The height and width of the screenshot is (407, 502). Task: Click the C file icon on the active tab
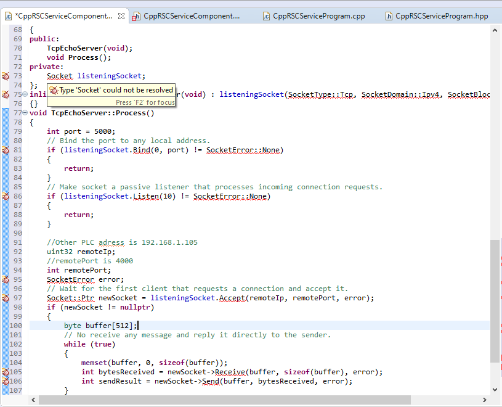9,16
